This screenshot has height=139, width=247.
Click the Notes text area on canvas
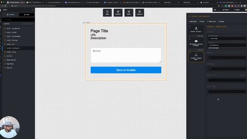(126, 55)
